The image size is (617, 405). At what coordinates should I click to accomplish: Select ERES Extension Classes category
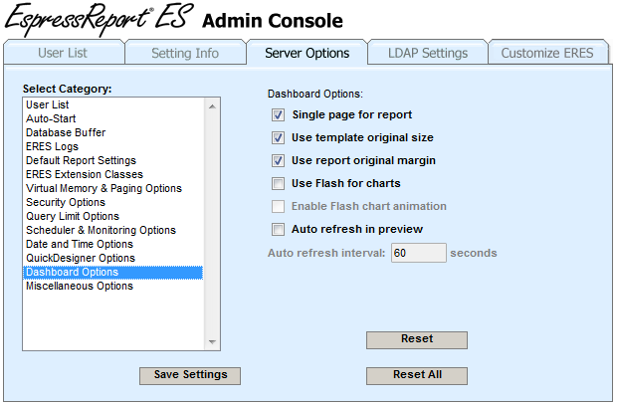(x=112, y=174)
